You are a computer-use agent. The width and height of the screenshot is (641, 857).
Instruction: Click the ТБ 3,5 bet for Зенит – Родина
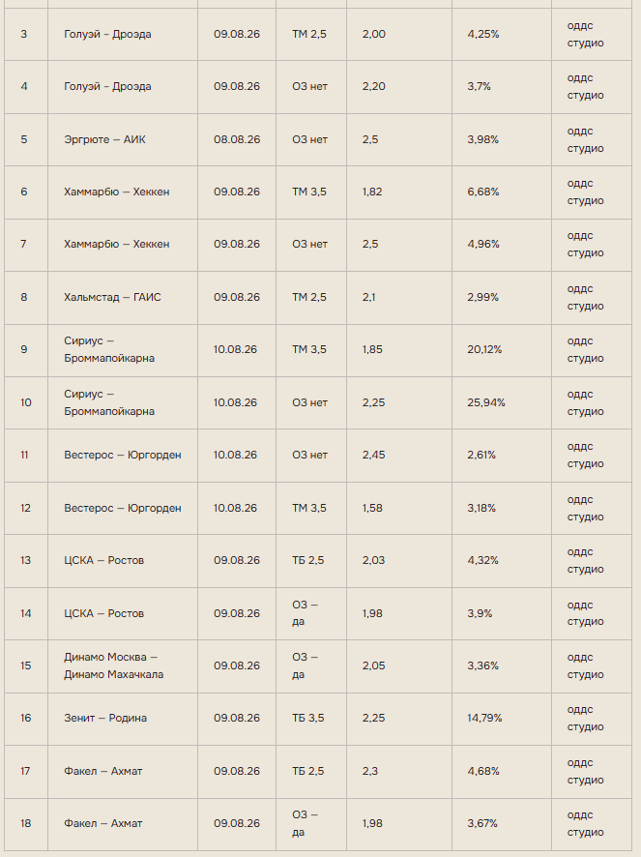click(307, 718)
